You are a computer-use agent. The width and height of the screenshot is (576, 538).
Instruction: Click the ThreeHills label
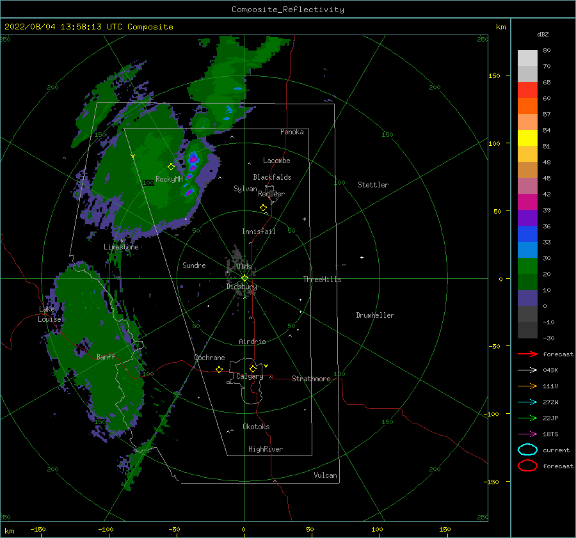pyautogui.click(x=322, y=280)
